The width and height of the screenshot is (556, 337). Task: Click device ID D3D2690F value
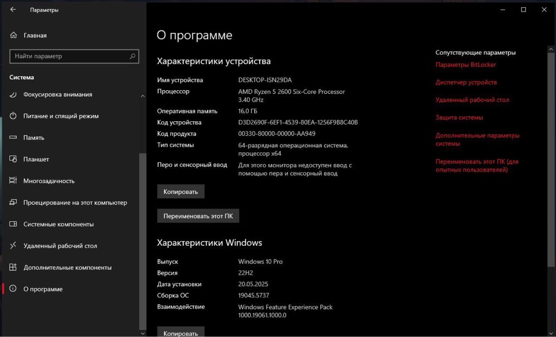(x=298, y=122)
